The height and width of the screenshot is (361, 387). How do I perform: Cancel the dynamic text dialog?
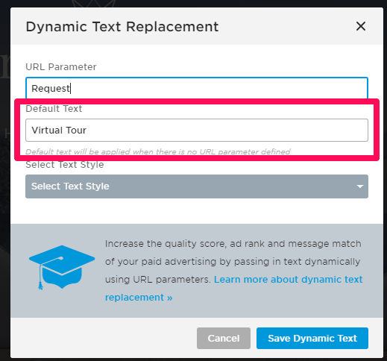[x=224, y=338]
